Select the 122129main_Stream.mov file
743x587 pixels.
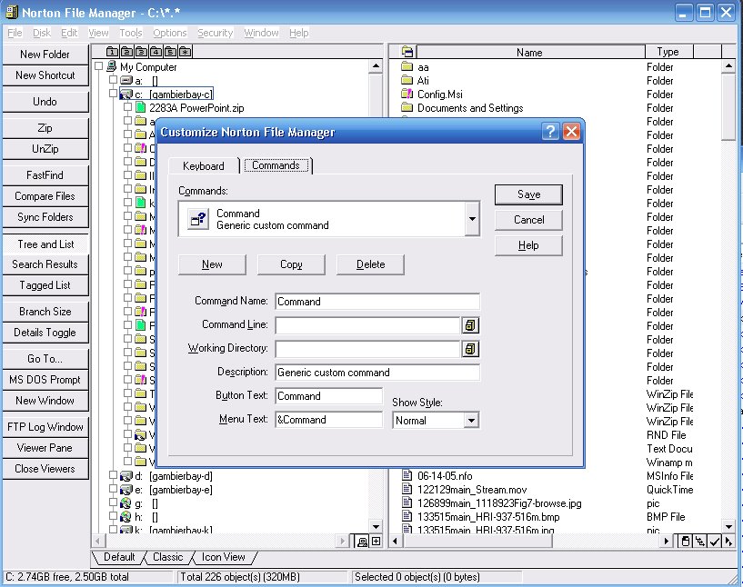click(x=471, y=490)
